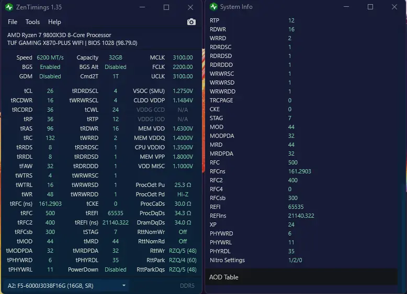Select the RDWR row in System Info
Screen dimensions: 407x294
click(301, 29)
